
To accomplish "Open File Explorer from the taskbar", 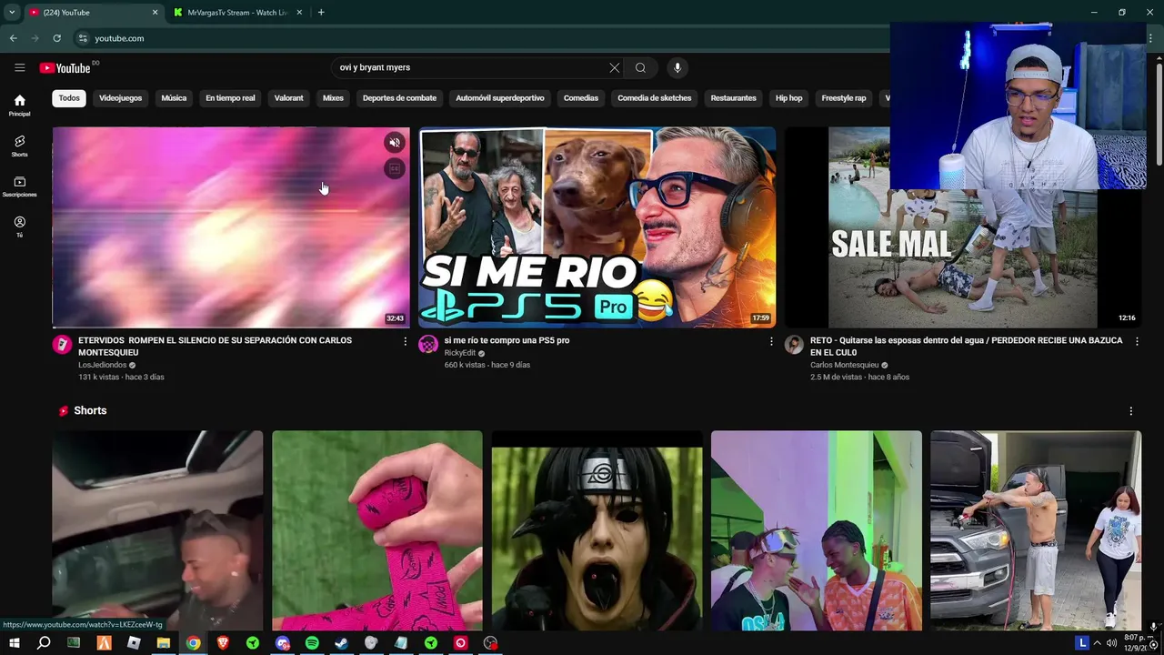I will coord(164,643).
